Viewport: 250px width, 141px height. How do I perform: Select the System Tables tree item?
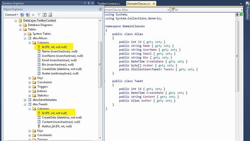tap(42, 34)
